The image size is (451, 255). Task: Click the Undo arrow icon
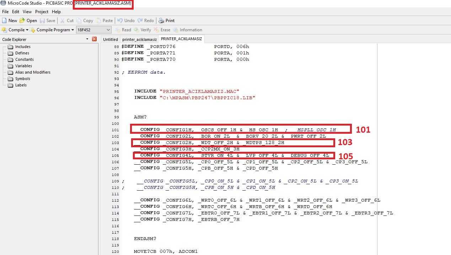(120, 21)
